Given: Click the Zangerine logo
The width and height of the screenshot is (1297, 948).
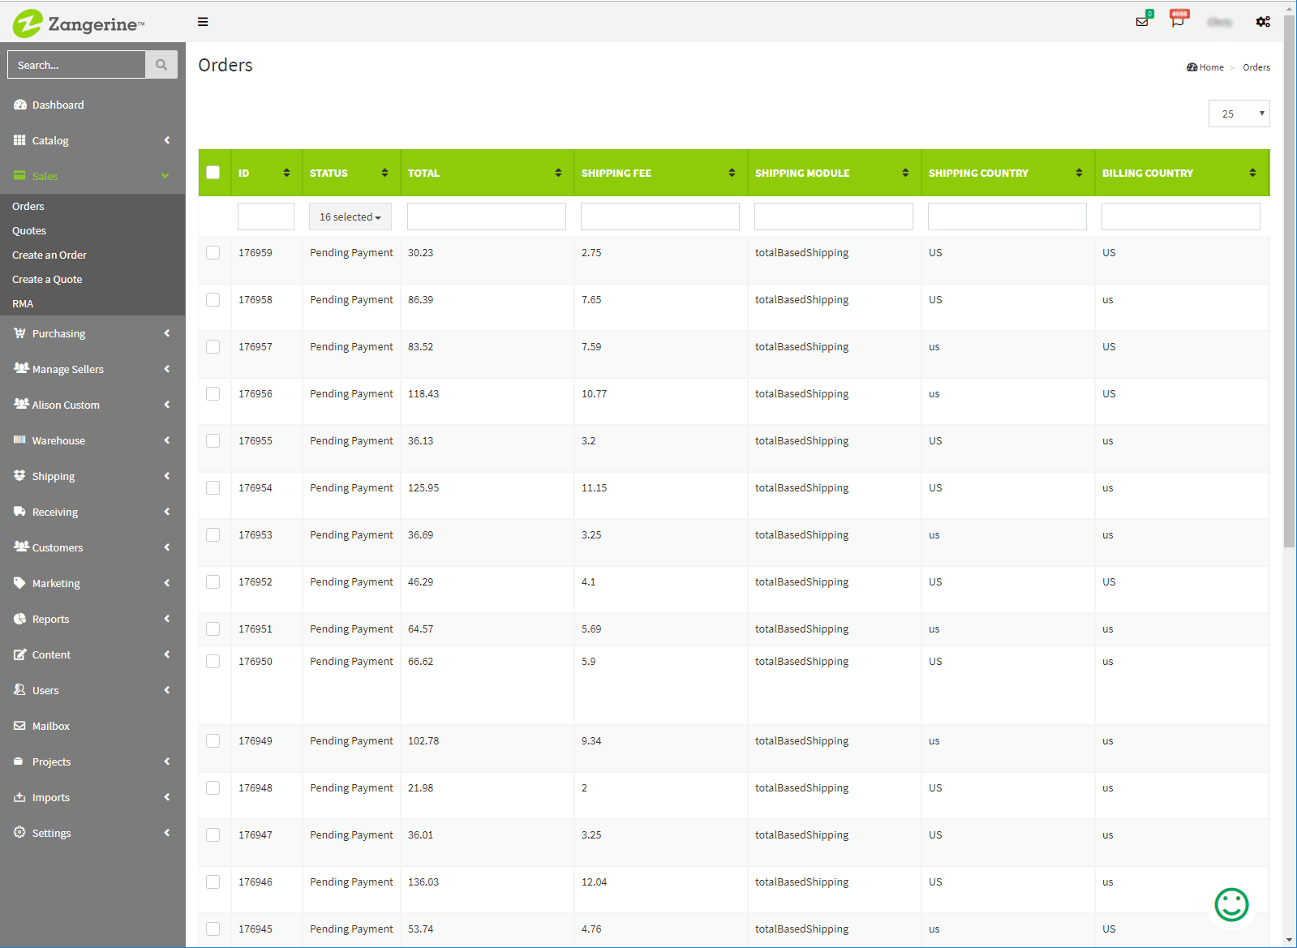Looking at the screenshot, I should [x=79, y=24].
